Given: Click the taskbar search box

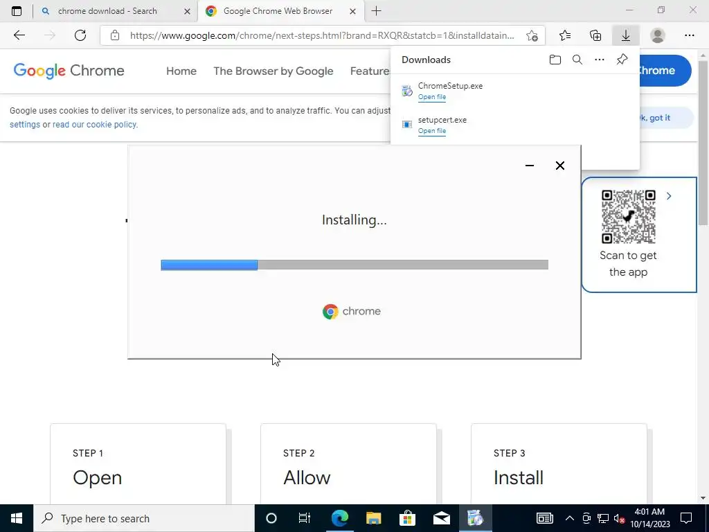Looking at the screenshot, I should 144,518.
